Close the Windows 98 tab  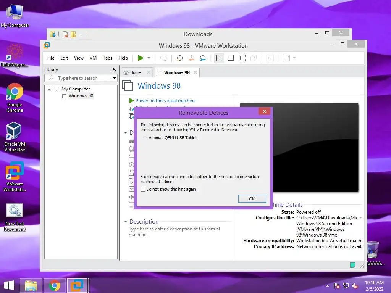click(195, 72)
